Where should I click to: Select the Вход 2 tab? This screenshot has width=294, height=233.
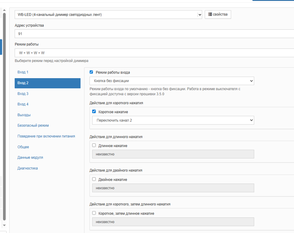[x=47, y=83]
